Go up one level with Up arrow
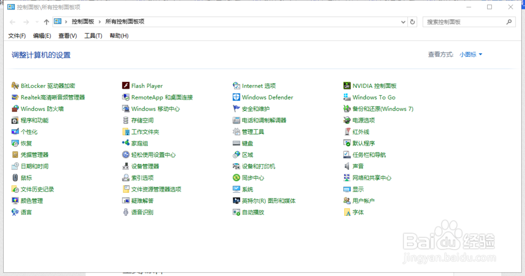The image size is (525, 276). [x=46, y=22]
